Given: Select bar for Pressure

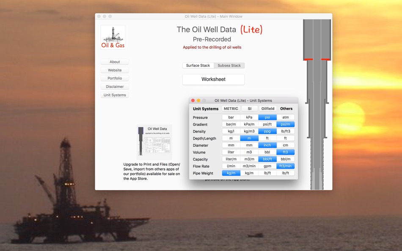Looking at the screenshot, I should [x=231, y=117].
